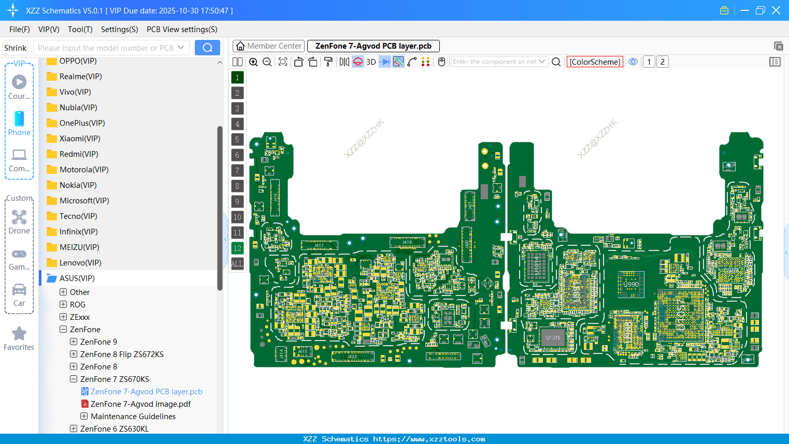Select the Phone category icon

click(x=19, y=123)
